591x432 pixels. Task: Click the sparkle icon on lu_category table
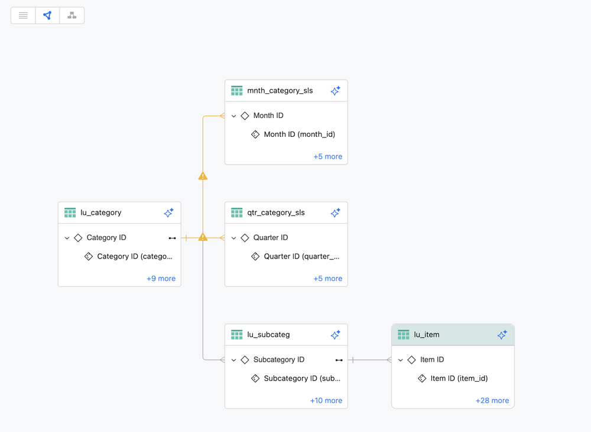pyautogui.click(x=168, y=213)
